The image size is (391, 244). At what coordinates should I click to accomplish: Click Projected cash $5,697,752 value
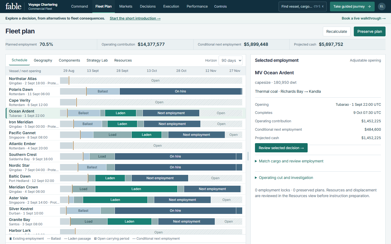coord(331,44)
